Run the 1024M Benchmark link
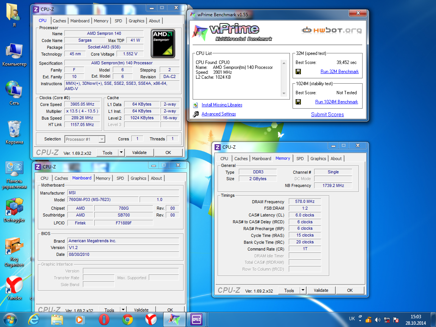Image resolution: width=436 pixels, height=327 pixels. tap(336, 102)
